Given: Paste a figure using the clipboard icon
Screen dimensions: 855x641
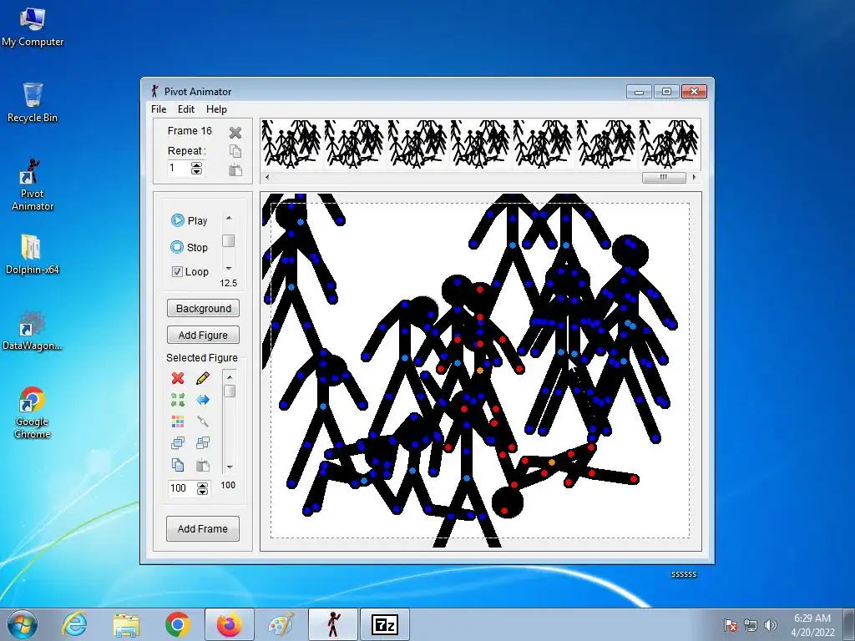Looking at the screenshot, I should (x=202, y=465).
